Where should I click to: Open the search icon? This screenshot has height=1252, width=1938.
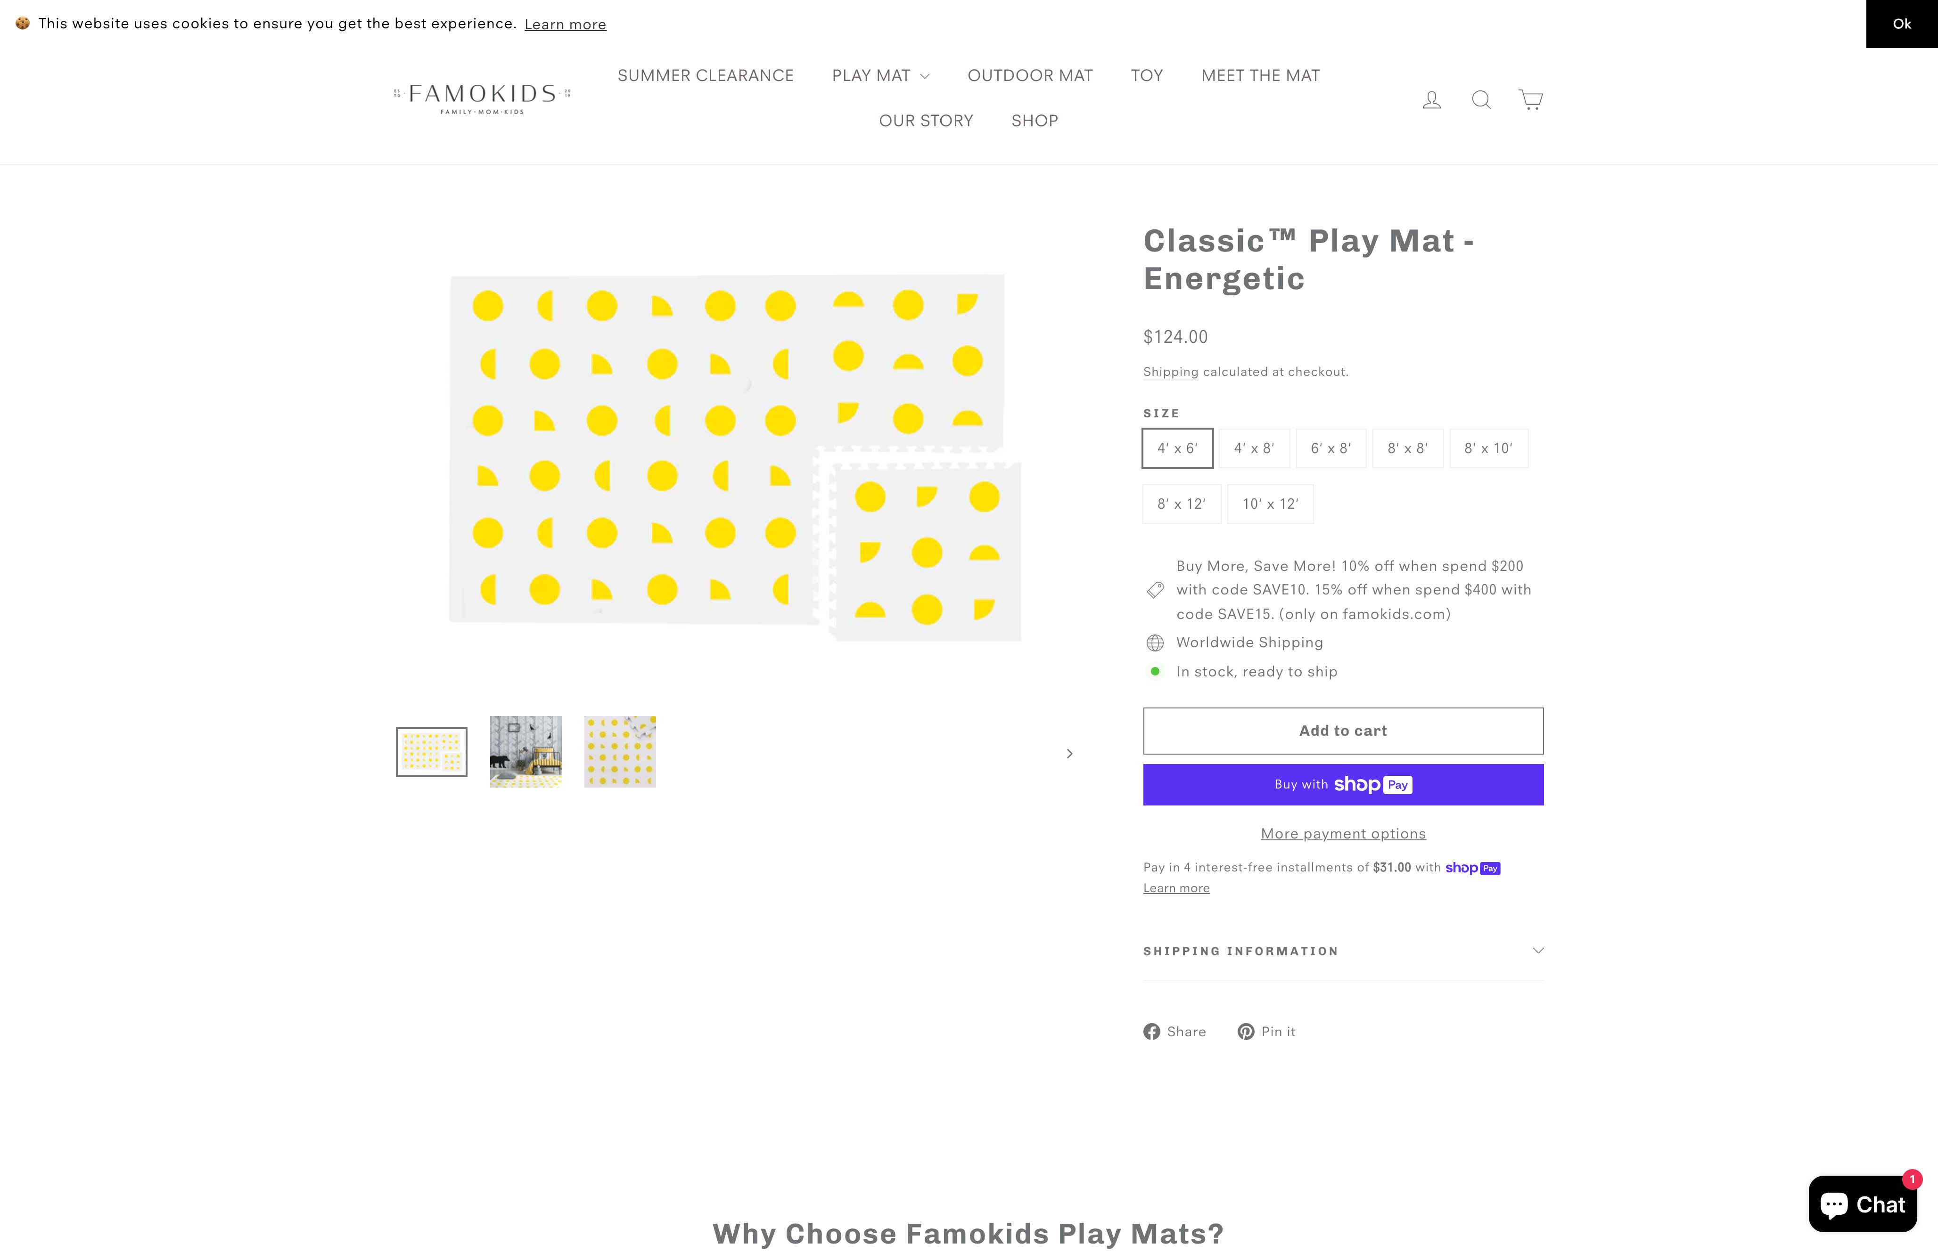pos(1481,99)
